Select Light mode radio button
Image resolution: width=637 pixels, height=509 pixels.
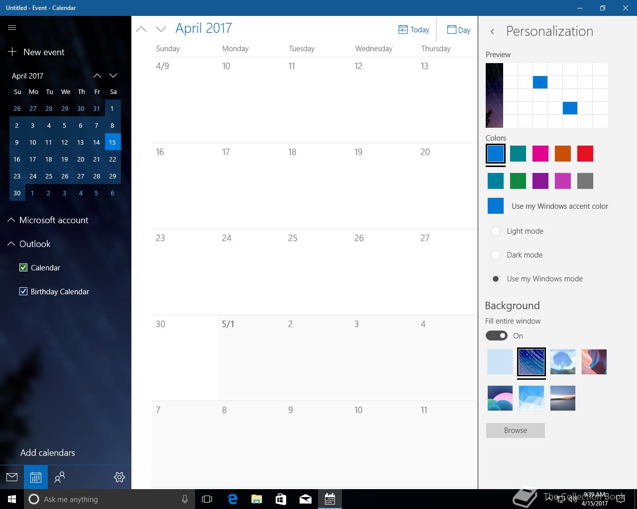[496, 231]
